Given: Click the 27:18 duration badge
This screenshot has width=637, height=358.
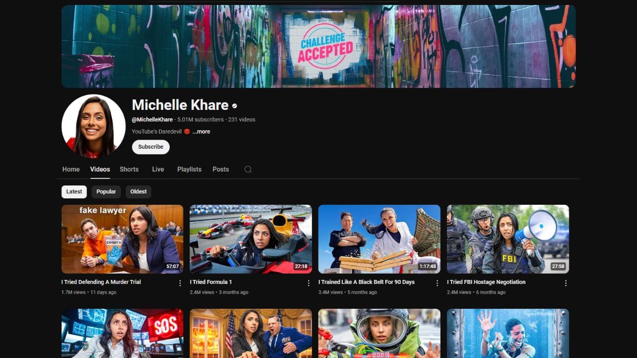Looking at the screenshot, I should (301, 267).
